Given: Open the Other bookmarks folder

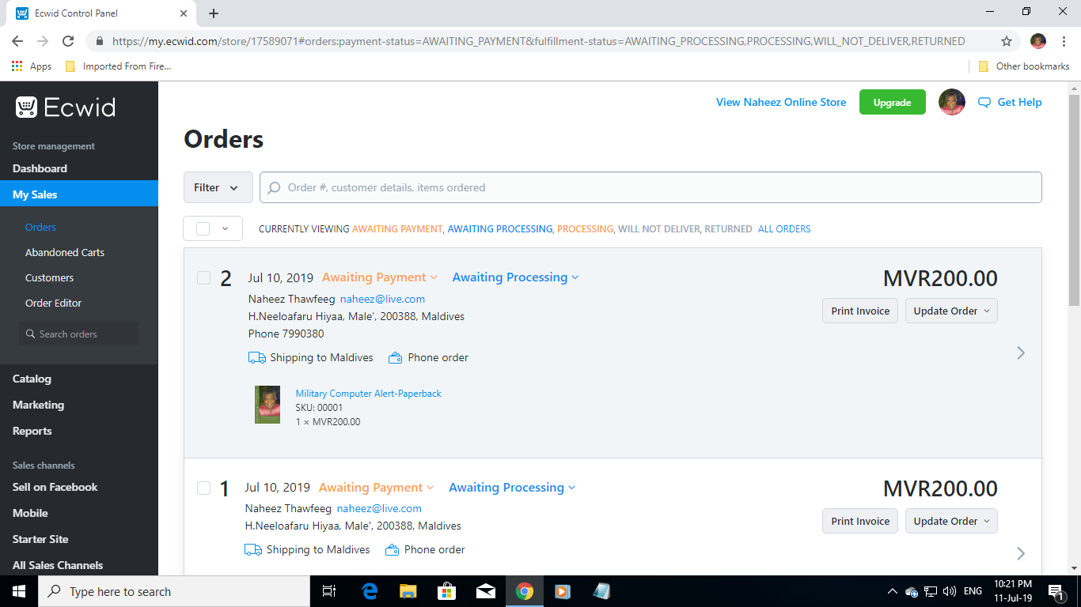Looking at the screenshot, I should [1024, 66].
